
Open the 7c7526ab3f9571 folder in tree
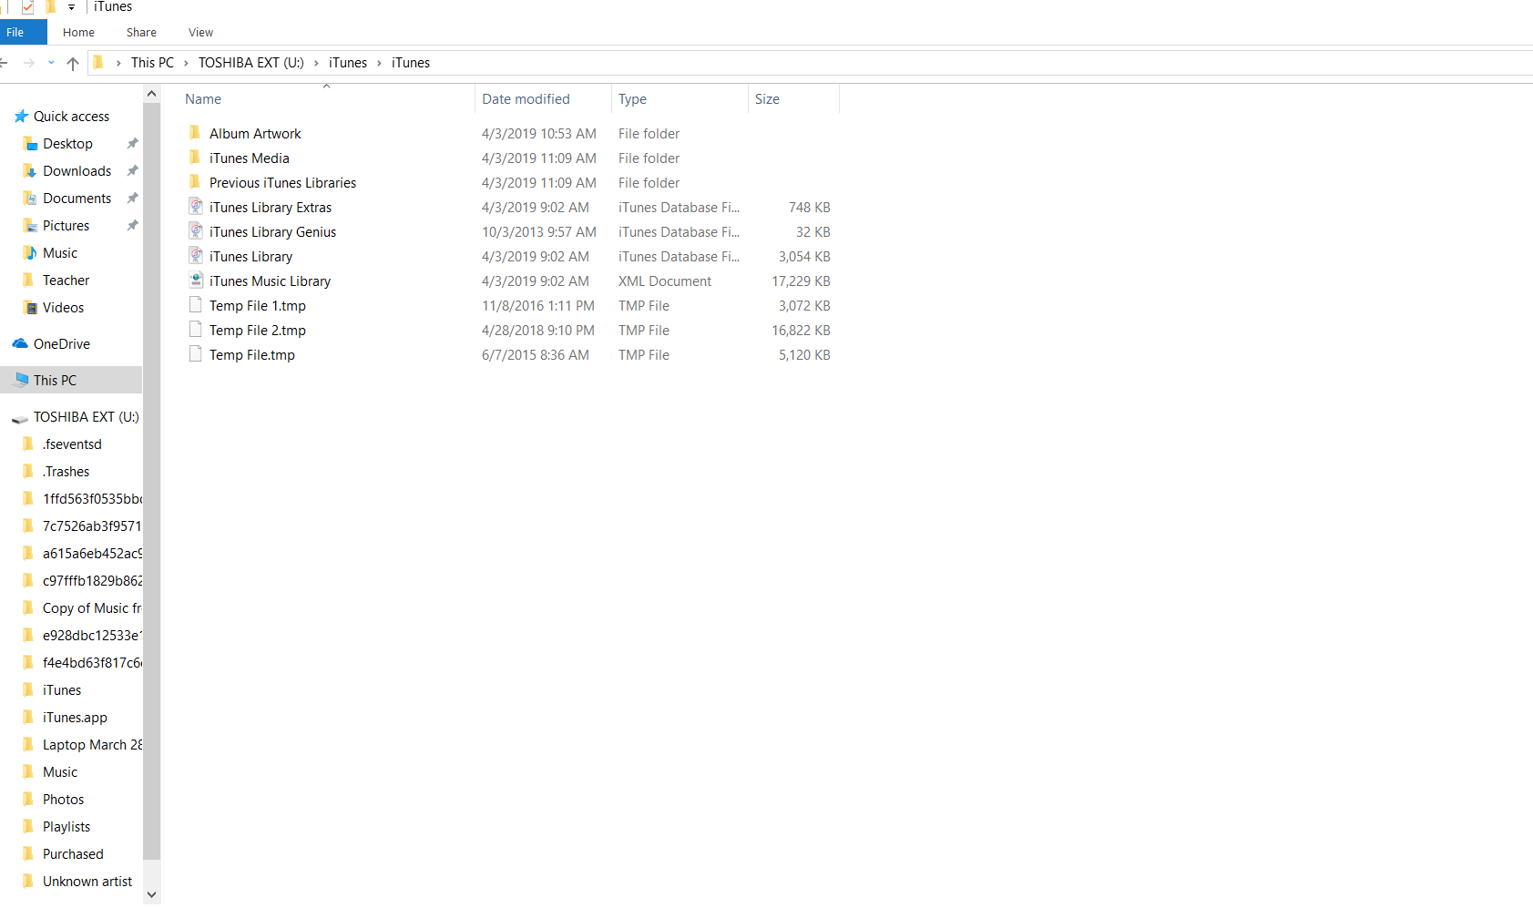click(x=92, y=526)
